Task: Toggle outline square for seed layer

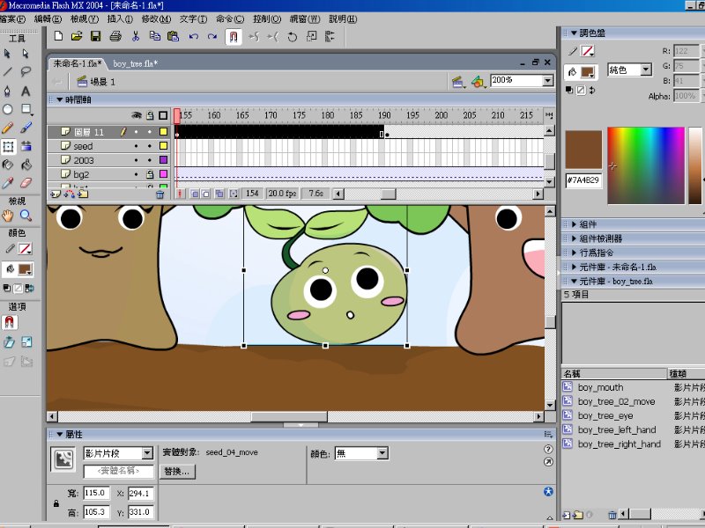Action: (163, 146)
